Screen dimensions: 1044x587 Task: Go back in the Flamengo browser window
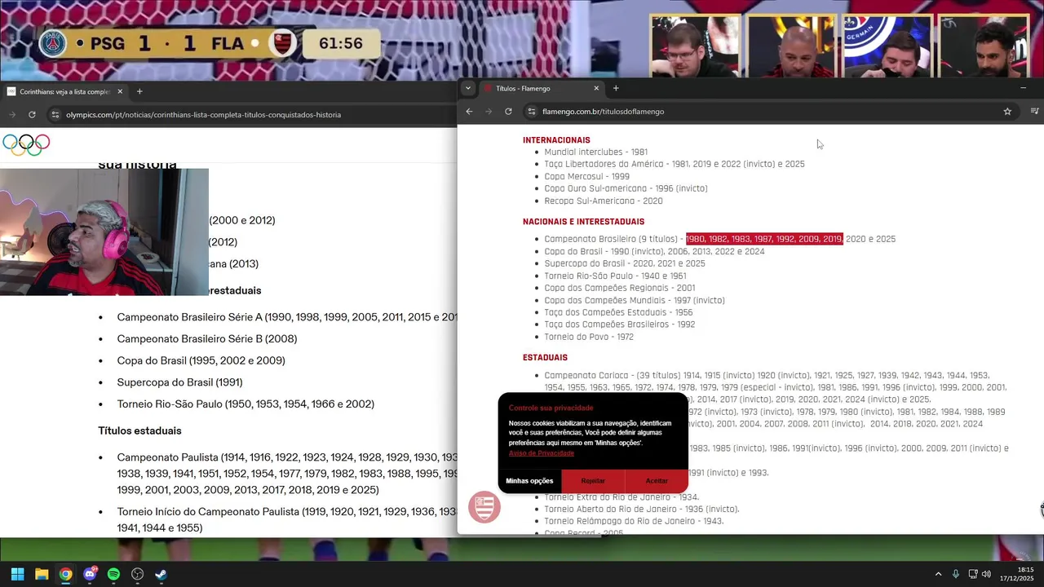(x=469, y=112)
